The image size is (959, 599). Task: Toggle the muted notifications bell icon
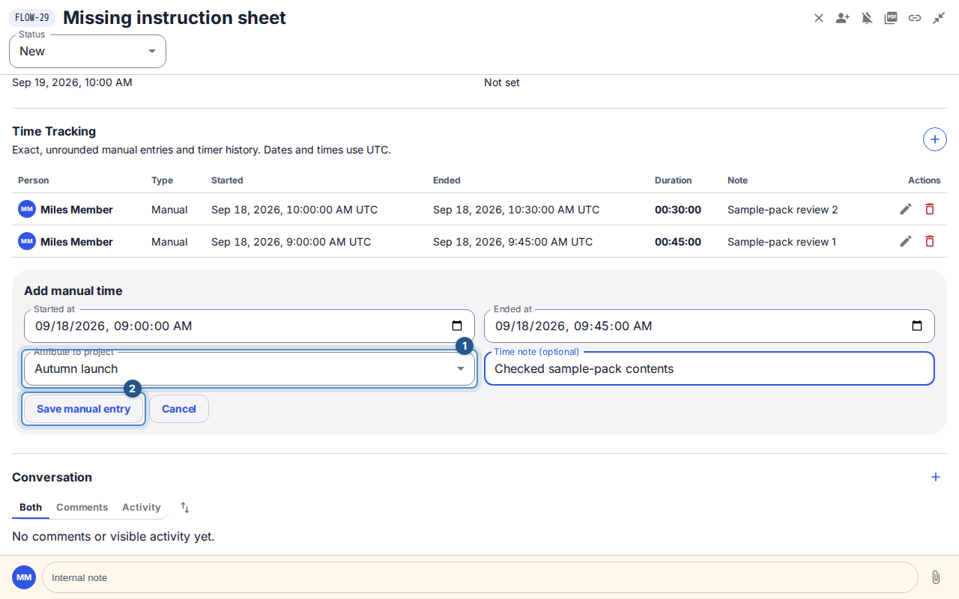867,18
